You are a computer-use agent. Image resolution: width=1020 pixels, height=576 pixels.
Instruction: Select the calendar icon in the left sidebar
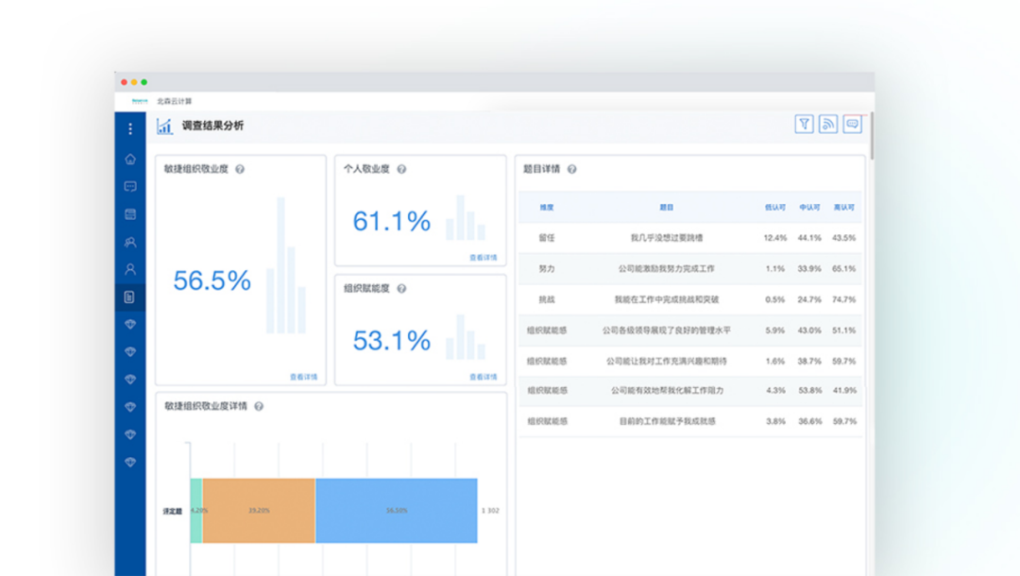coord(130,214)
